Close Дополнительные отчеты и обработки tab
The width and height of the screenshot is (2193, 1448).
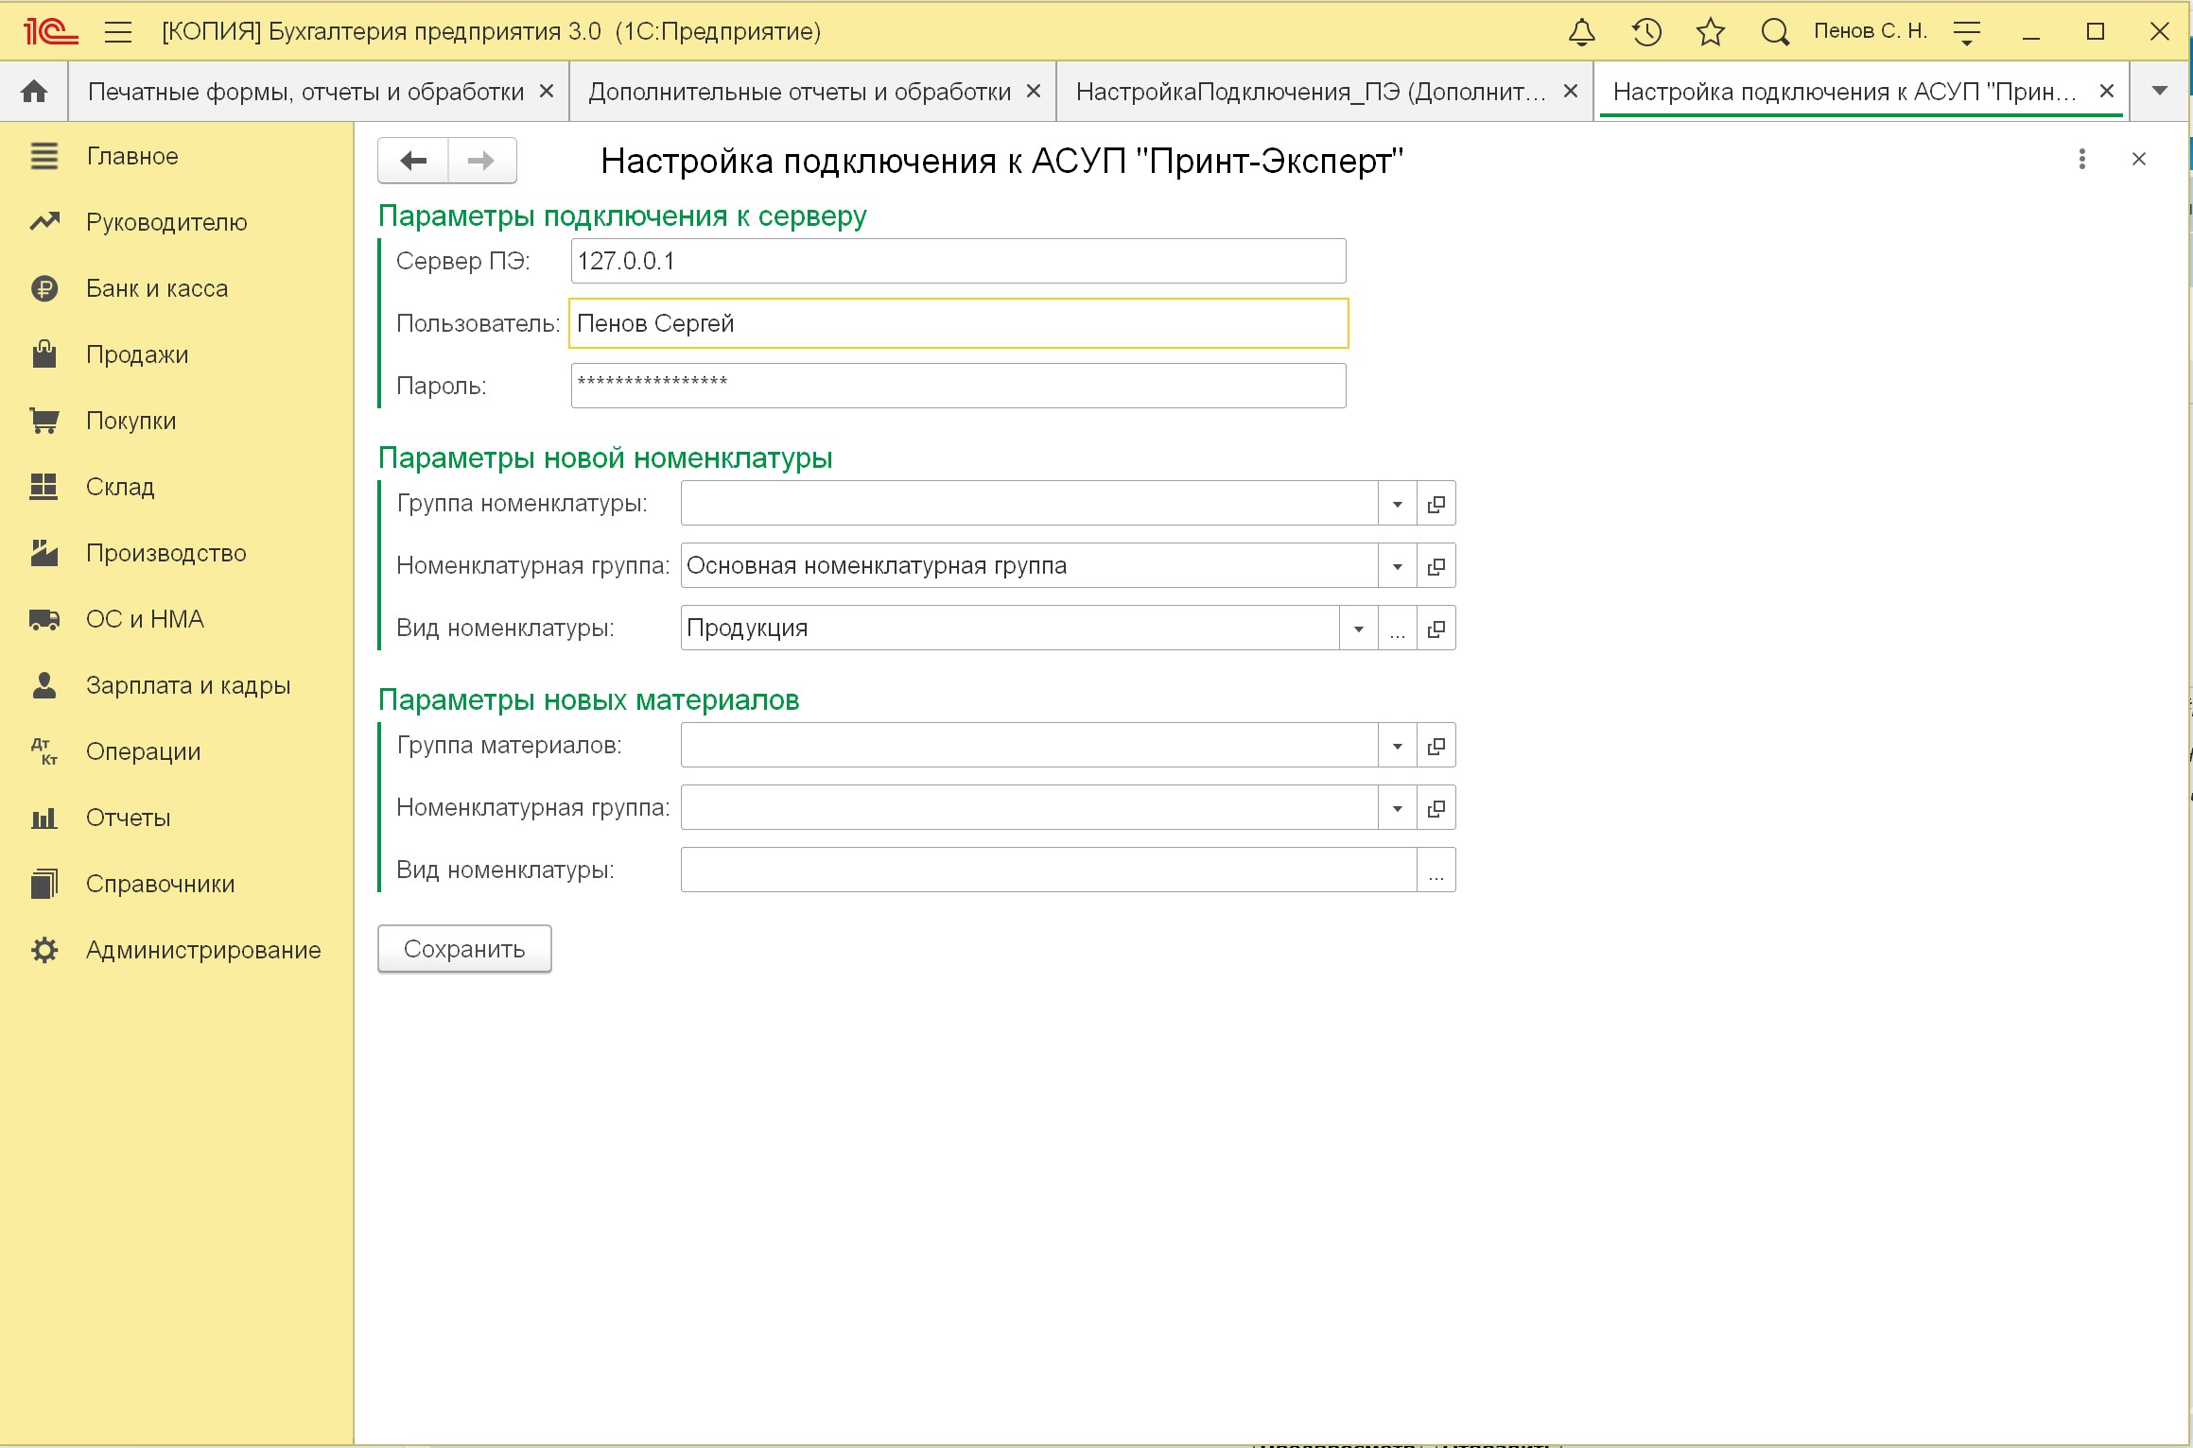pos(1034,92)
